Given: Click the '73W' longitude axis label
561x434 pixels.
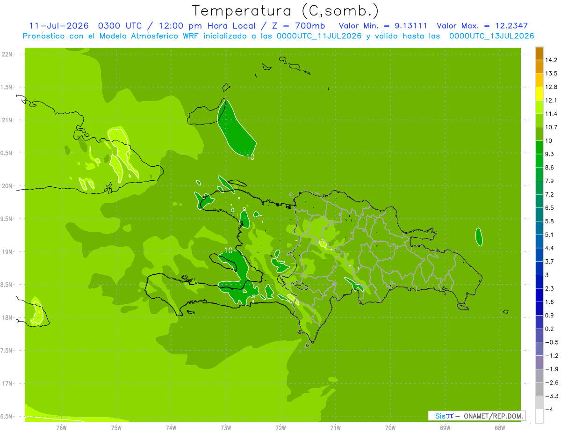Looking at the screenshot, I should (x=226, y=427).
